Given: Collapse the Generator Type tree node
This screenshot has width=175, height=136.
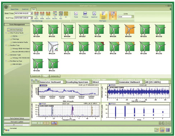Looking at the screenshot, I should point(6,55).
